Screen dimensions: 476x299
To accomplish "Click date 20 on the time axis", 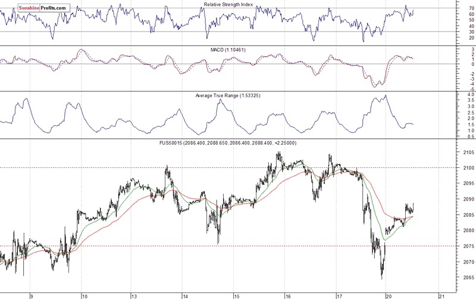I will [x=389, y=295].
